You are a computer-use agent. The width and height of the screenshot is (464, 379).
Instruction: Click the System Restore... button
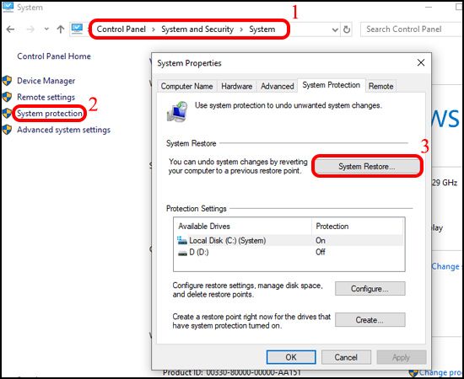(x=367, y=167)
